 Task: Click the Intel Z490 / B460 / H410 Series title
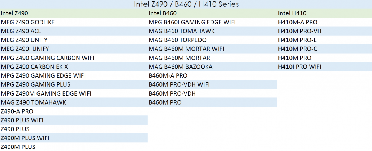[186, 4]
